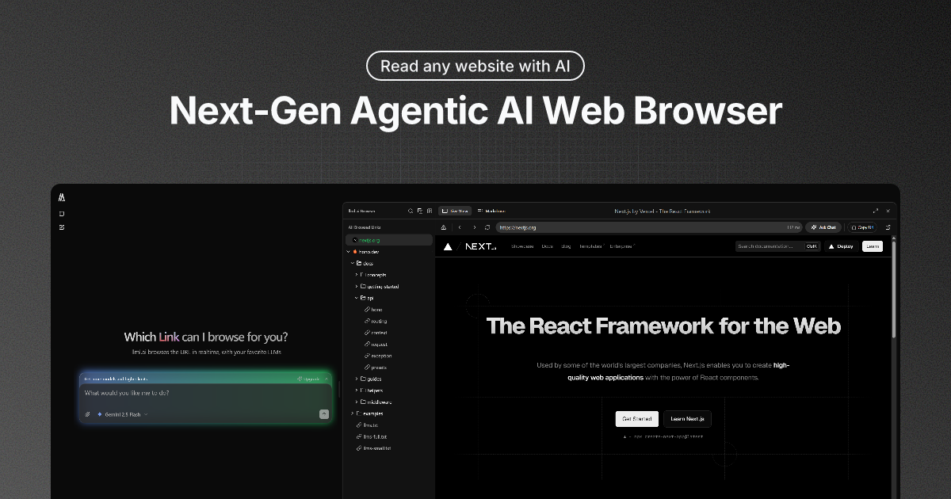Screen dimensions: 951x499
Task: Click the share export icon right of Copy Url
Action: [x=888, y=227]
